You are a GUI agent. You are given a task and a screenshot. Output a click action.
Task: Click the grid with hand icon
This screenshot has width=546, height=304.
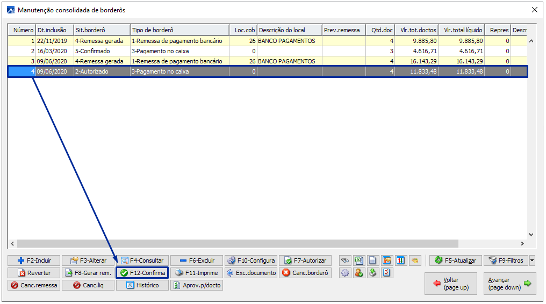(x=386, y=260)
